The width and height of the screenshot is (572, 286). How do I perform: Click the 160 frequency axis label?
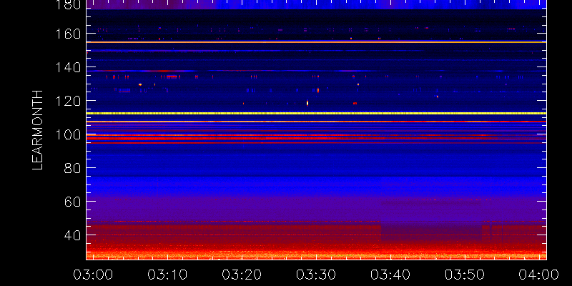(68, 34)
